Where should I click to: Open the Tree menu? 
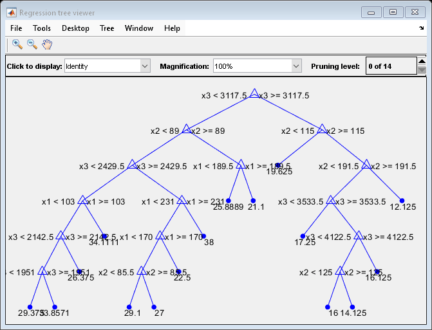[x=107, y=28]
